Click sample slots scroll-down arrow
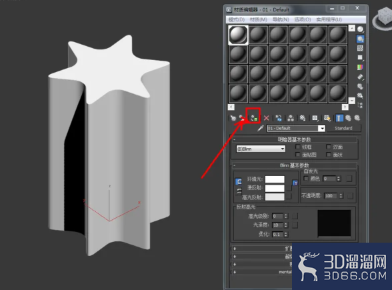 pyautogui.click(x=352, y=101)
